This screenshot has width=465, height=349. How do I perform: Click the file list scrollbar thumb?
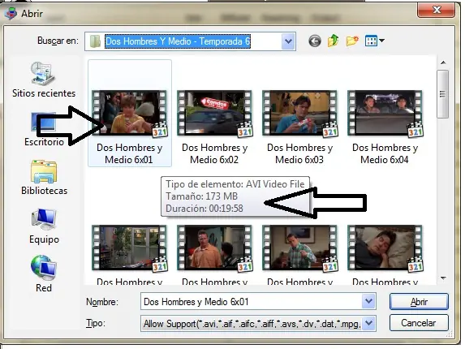coord(443,94)
